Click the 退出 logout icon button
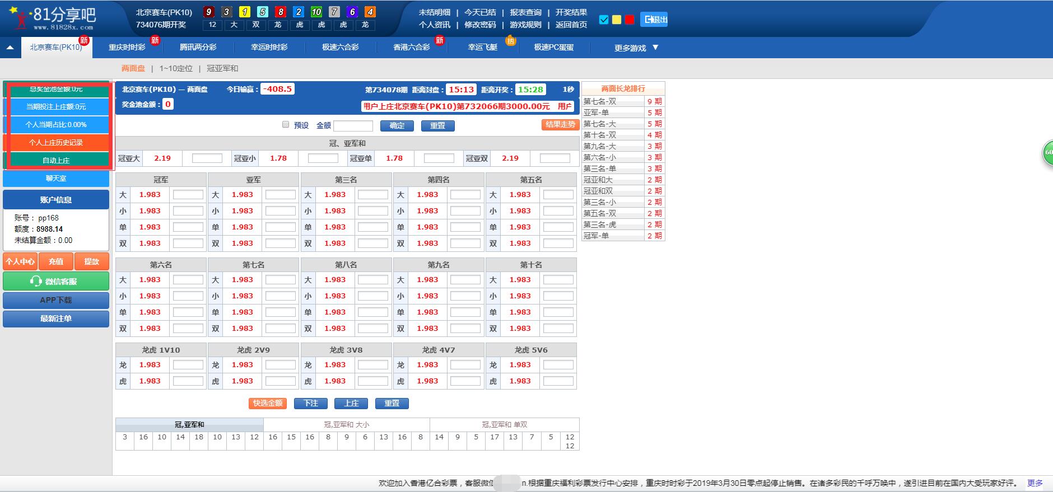The width and height of the screenshot is (1053, 492). 654,20
